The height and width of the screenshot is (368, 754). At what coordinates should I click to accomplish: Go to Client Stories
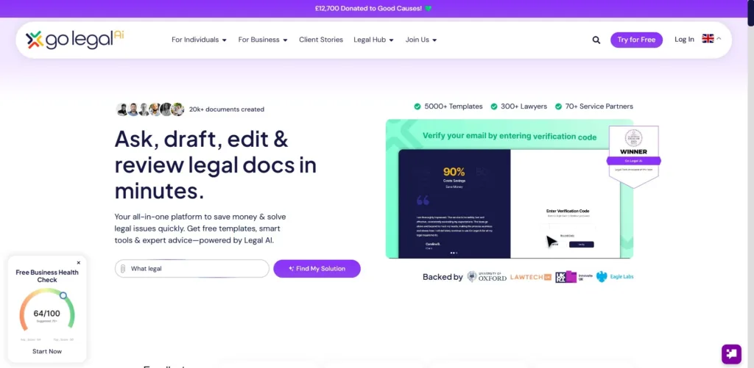tap(321, 40)
